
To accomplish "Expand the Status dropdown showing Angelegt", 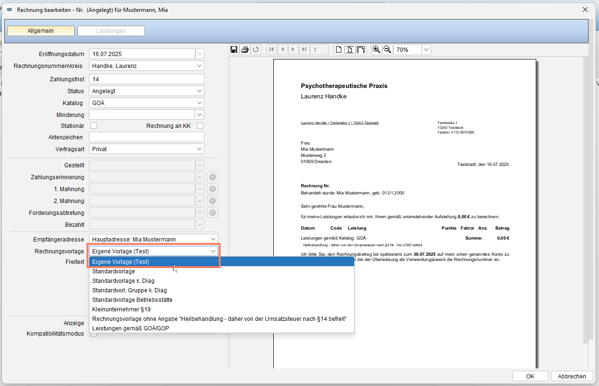I will 199,91.
